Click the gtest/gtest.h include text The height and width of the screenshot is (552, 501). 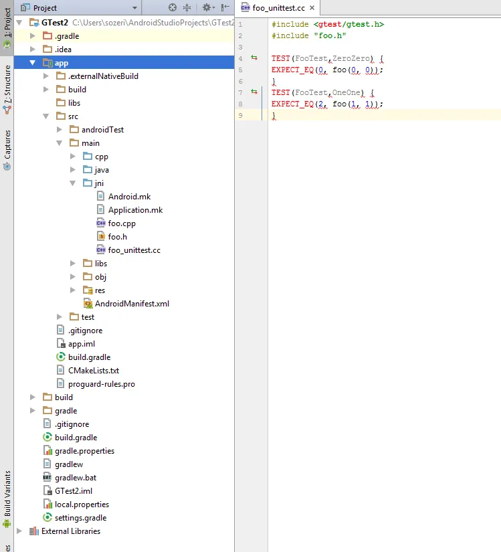(x=348, y=24)
